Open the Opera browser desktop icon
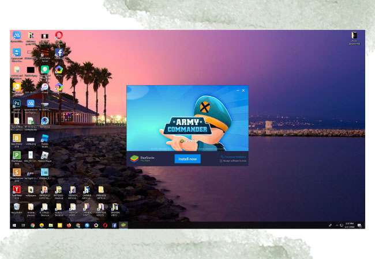Viewport: 375px width, 259px height. click(x=59, y=36)
